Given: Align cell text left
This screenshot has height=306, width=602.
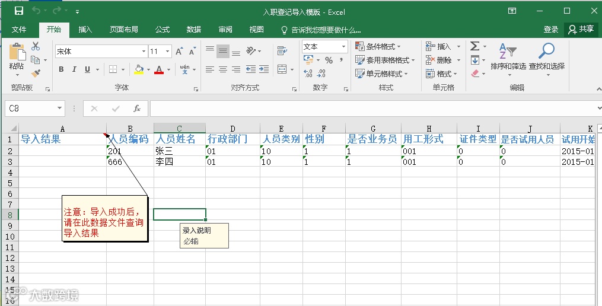Looking at the screenshot, I should (209, 69).
